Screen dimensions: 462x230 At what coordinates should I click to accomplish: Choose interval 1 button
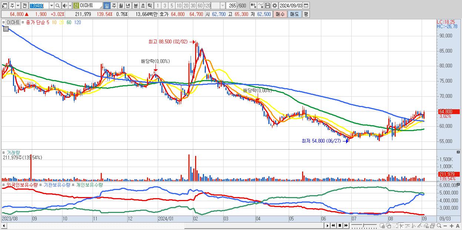[157, 6]
